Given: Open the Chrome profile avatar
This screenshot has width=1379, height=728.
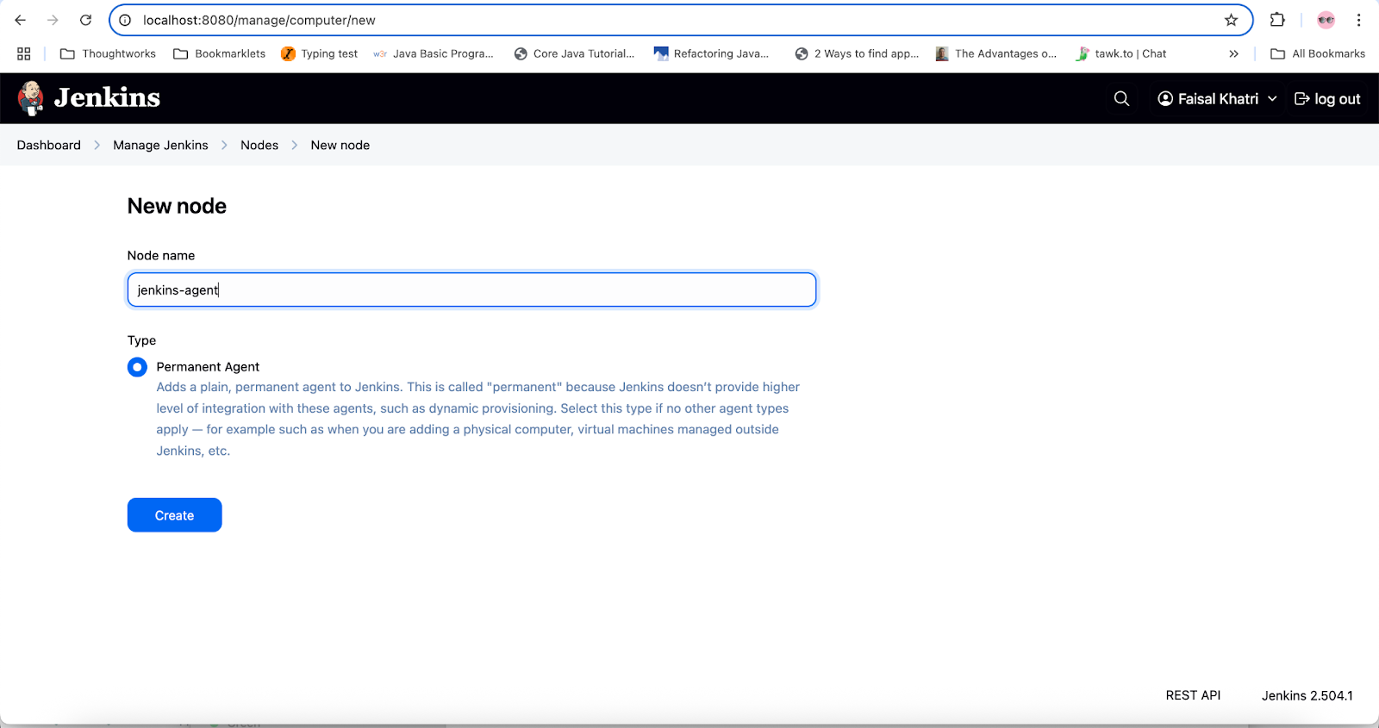Looking at the screenshot, I should click(x=1326, y=20).
